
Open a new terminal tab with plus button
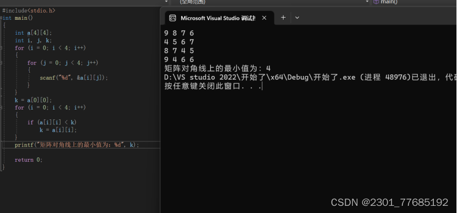tap(283, 18)
